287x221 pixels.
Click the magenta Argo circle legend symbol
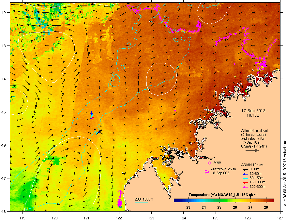pos(209,163)
